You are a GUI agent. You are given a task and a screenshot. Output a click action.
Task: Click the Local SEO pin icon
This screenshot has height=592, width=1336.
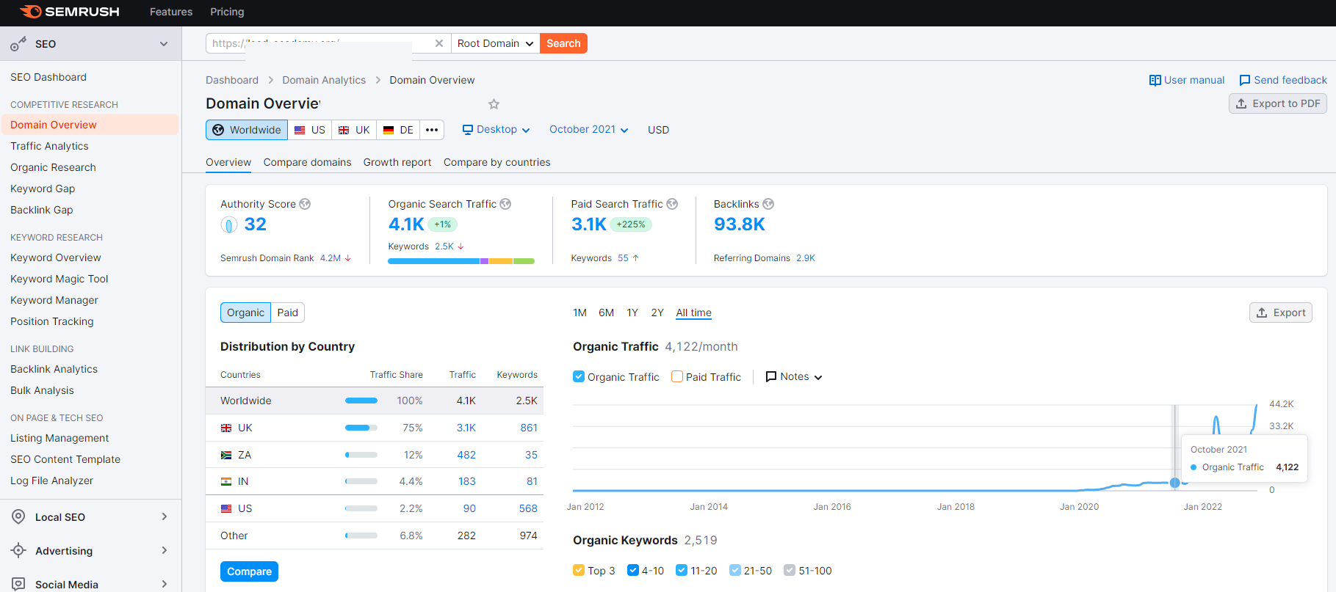18,516
